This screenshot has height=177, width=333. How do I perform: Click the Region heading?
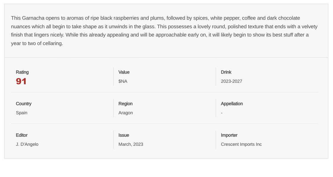point(125,104)
